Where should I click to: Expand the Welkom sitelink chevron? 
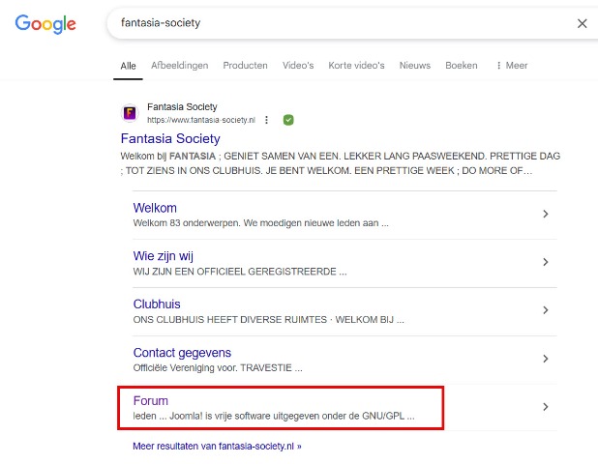[x=546, y=215]
